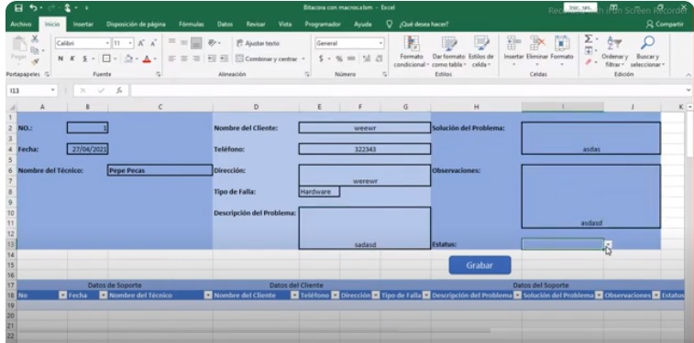Image resolution: width=694 pixels, height=343 pixels.
Task: Open Fuente dialog launcher
Action: pyautogui.click(x=159, y=75)
